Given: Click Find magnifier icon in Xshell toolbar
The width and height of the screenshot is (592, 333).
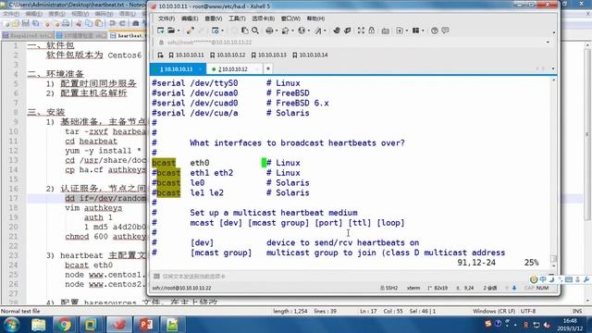Looking at the screenshot, I should tap(255, 31).
